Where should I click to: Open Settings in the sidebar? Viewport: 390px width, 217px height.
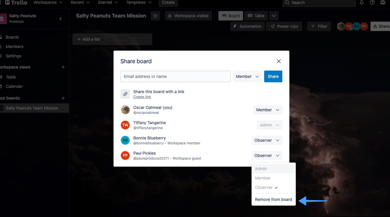(13, 56)
